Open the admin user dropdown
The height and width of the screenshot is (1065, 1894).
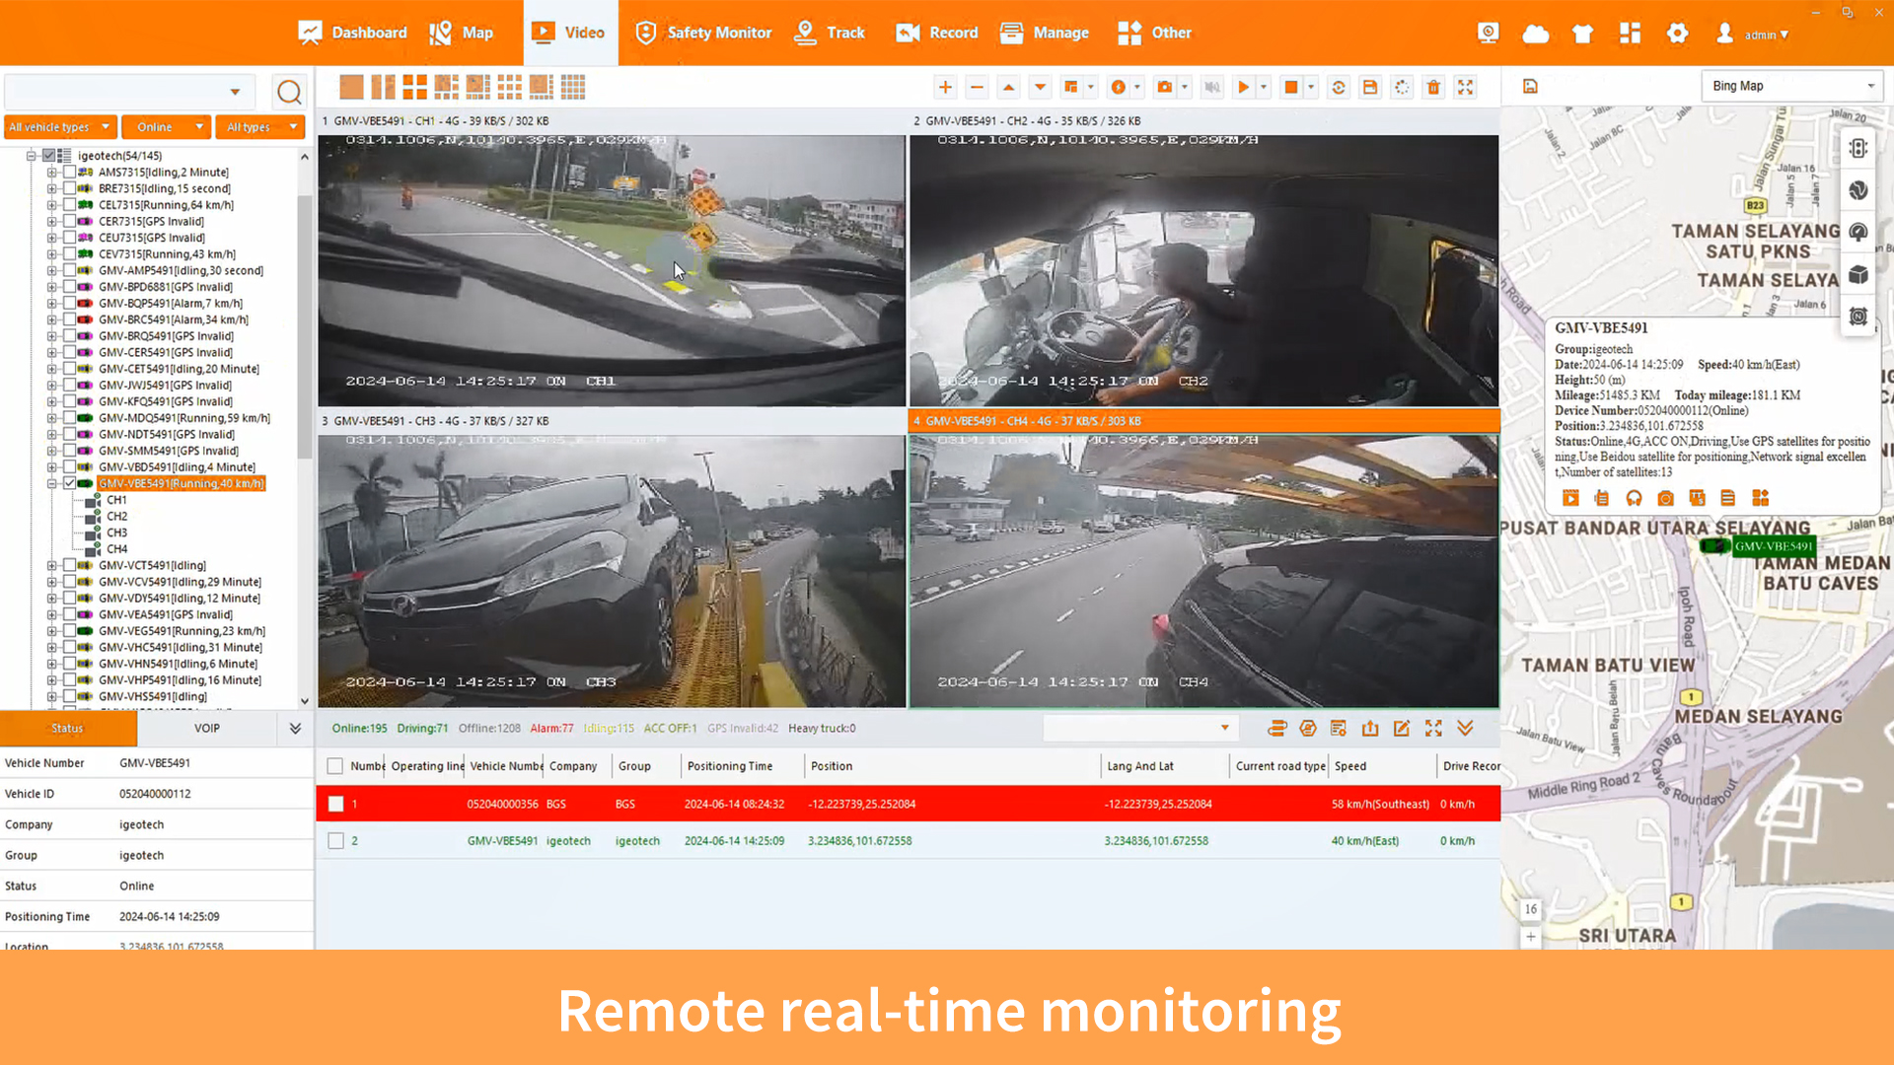1753,34
